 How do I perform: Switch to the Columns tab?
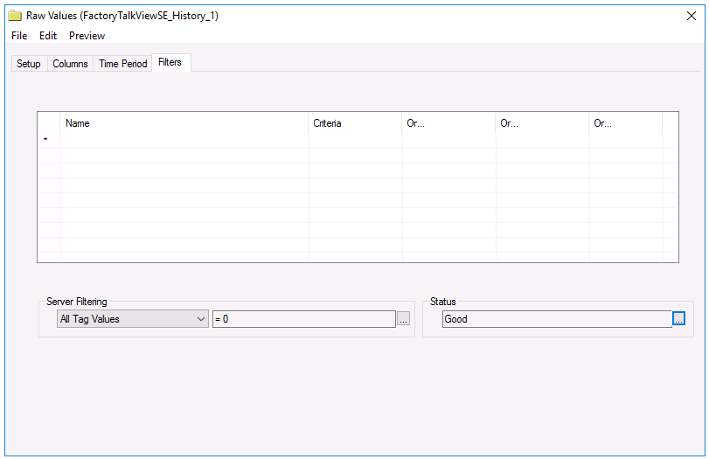click(70, 64)
